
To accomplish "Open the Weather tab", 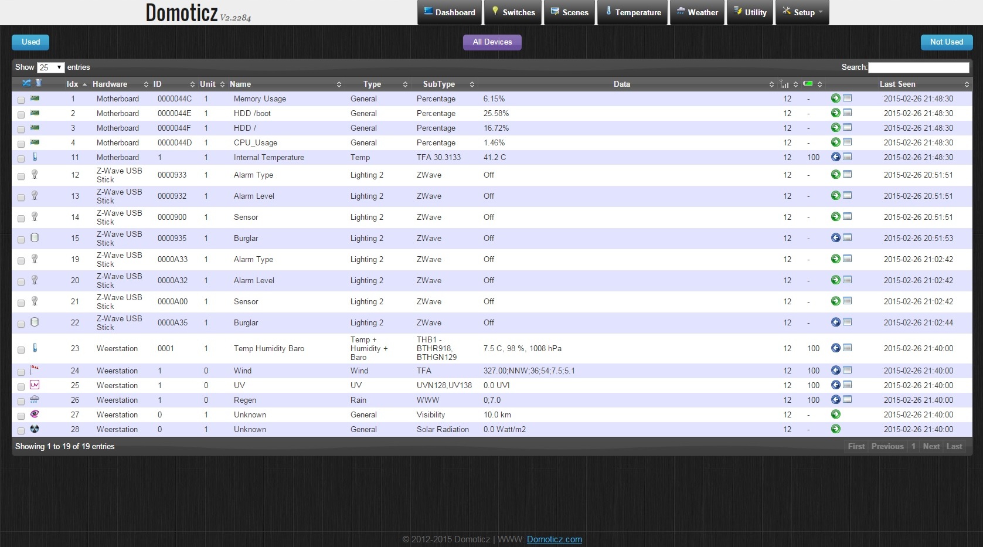I will (x=697, y=12).
